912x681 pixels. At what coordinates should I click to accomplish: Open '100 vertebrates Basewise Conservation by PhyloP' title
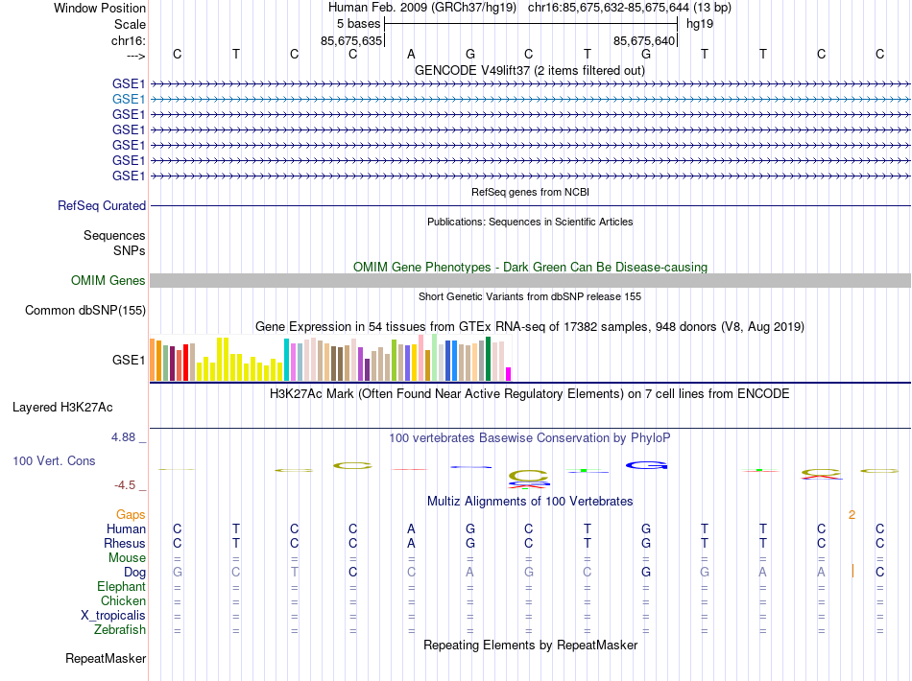529,437
